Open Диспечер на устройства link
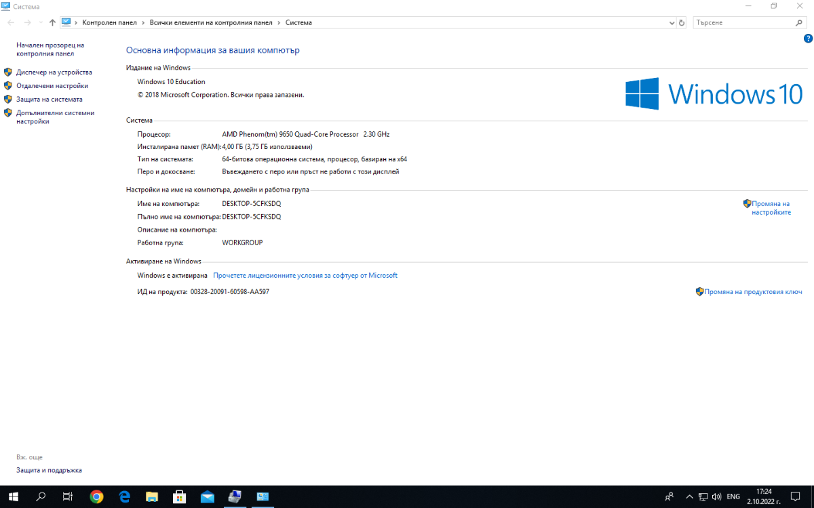This screenshot has width=814, height=508. [54, 72]
